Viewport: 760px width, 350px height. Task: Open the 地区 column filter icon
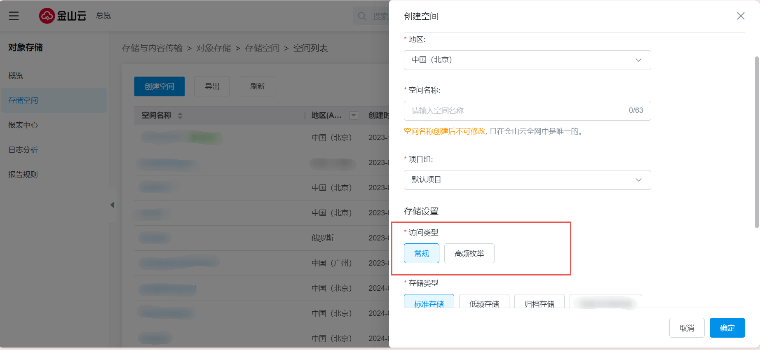pos(353,116)
